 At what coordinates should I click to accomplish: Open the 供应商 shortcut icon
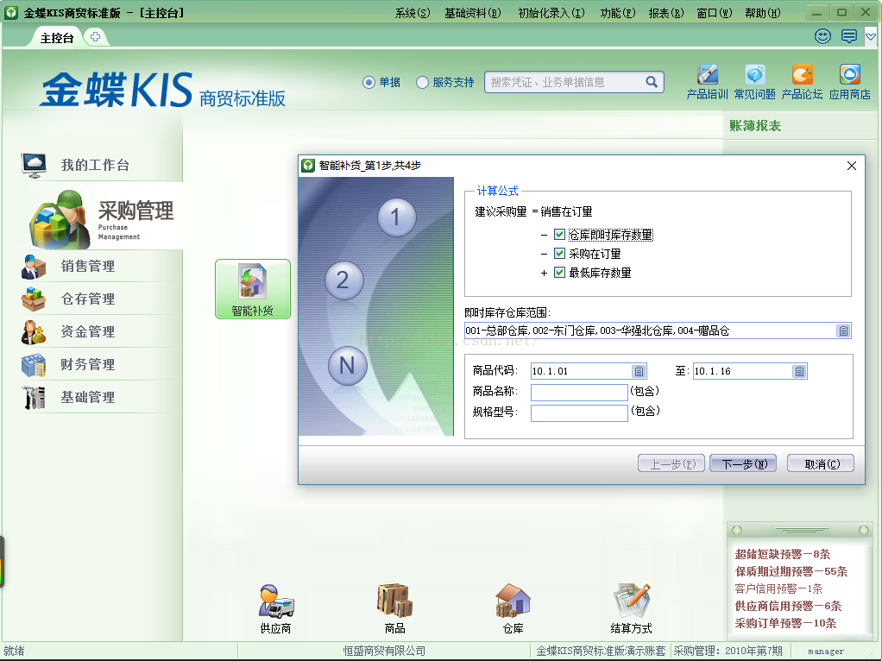point(275,608)
